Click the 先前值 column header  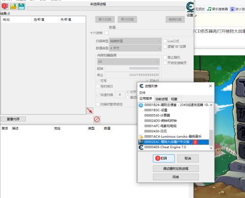click(72, 20)
